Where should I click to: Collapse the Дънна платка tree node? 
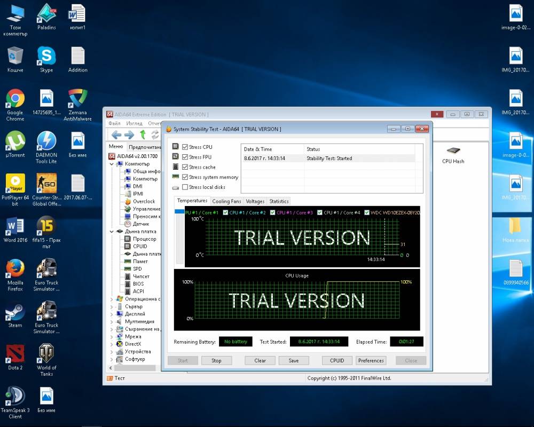click(112, 232)
